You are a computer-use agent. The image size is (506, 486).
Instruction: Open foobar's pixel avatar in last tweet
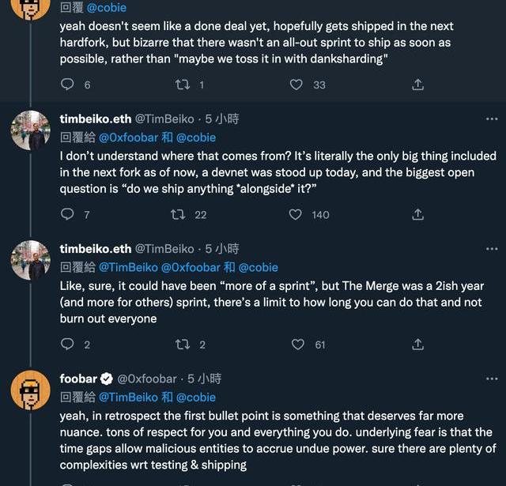[x=31, y=390]
